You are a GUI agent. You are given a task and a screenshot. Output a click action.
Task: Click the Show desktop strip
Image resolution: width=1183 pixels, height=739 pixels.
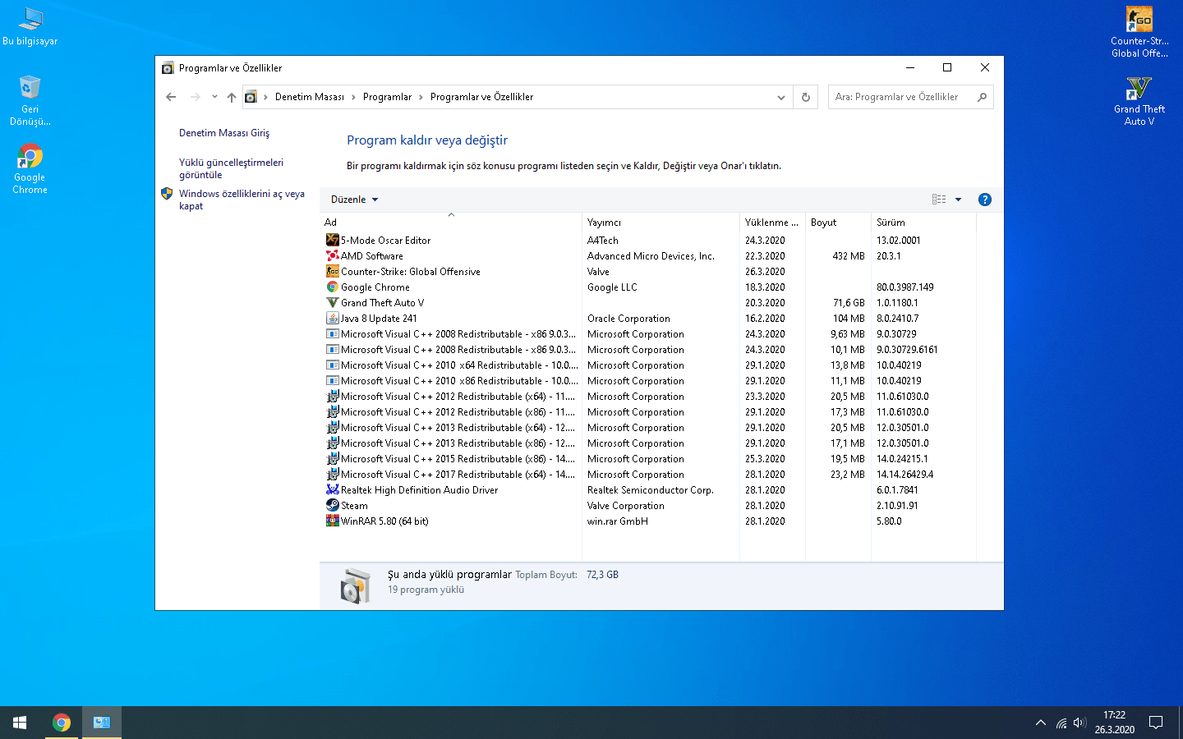pyautogui.click(x=1181, y=723)
